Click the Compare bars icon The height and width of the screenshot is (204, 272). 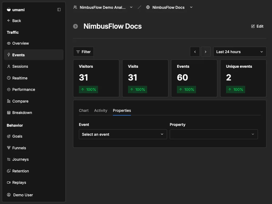(x=9, y=101)
